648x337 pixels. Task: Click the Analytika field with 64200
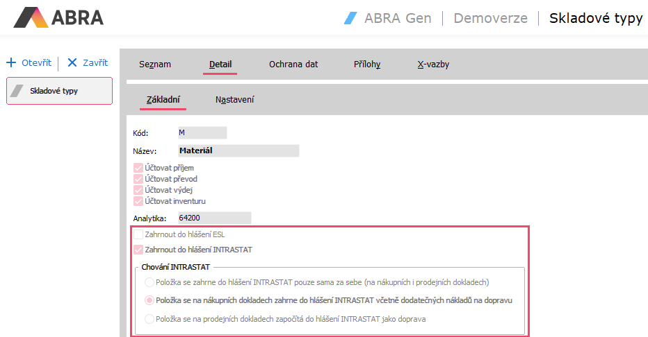pos(213,218)
